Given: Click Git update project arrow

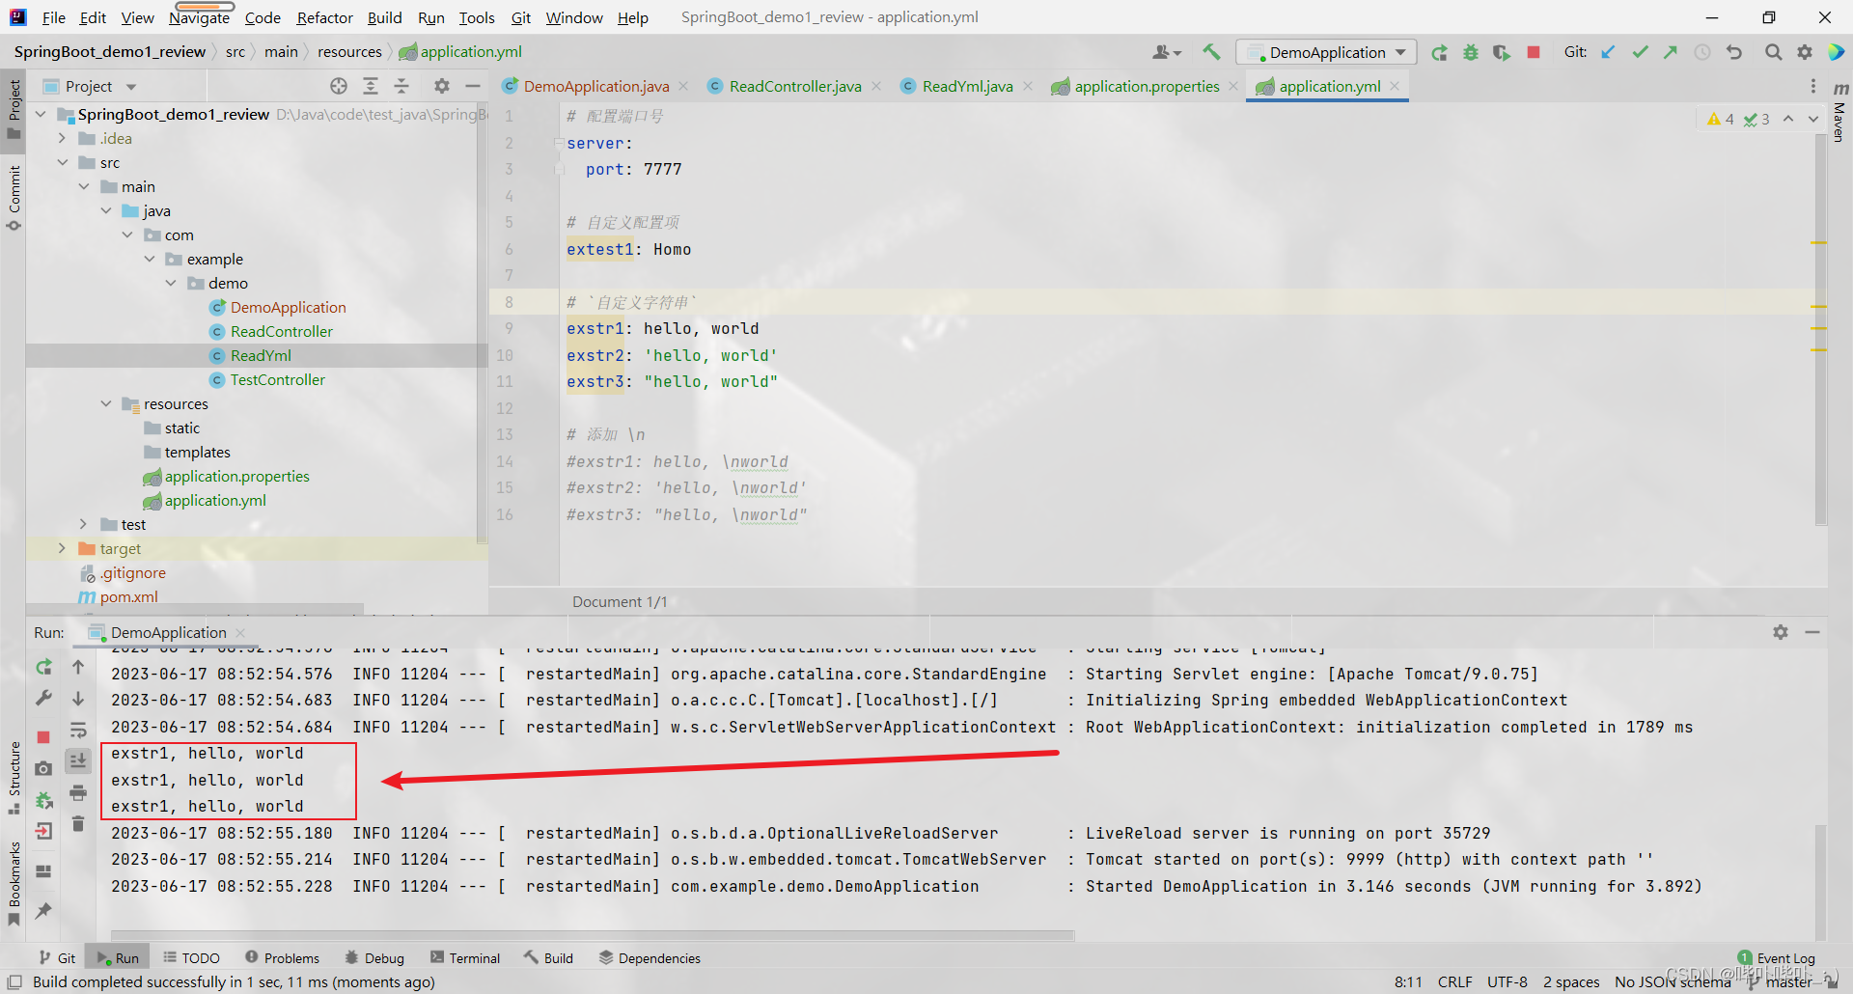Looking at the screenshot, I should (x=1608, y=52).
